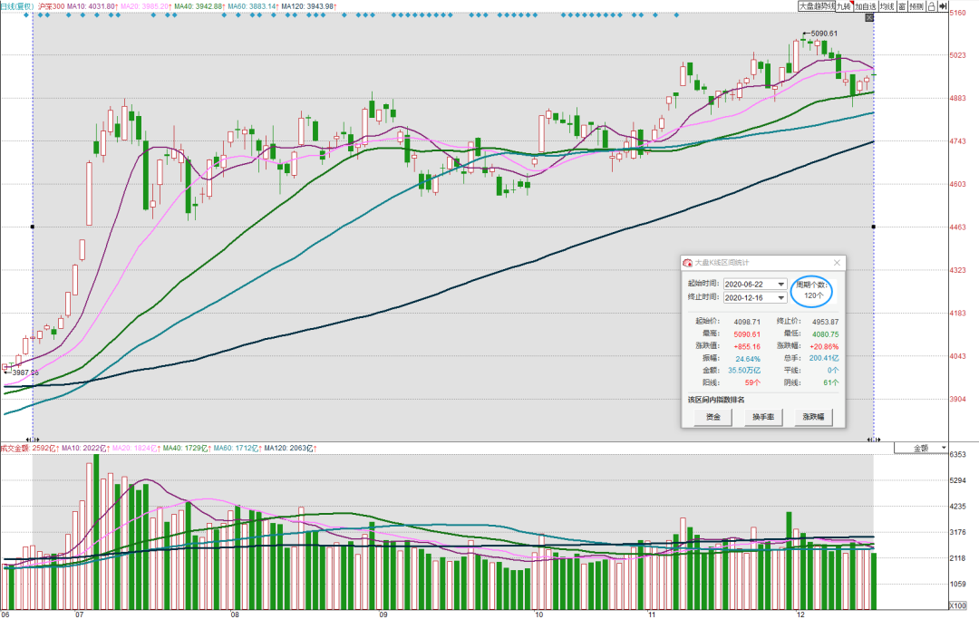
Task: Close the gray X marker above the chart
Action: click(869, 18)
